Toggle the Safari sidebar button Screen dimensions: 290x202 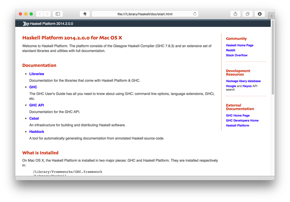[58, 14]
